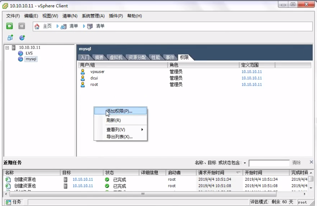
Task: Click task icon of 10:51:08 创建资源池 row
Action: (x=8, y=186)
